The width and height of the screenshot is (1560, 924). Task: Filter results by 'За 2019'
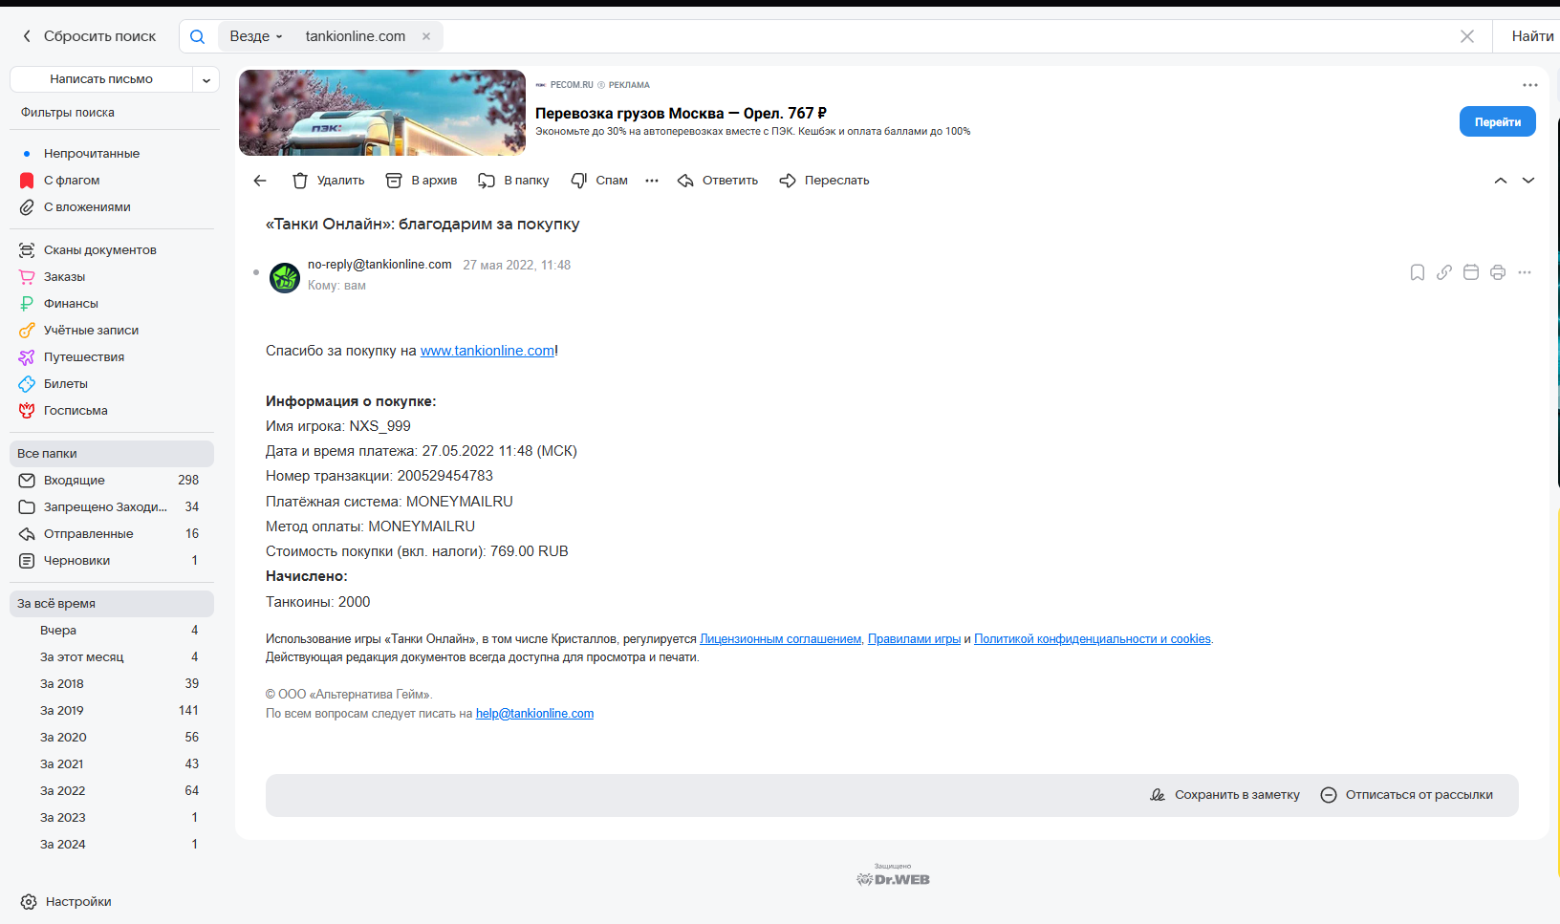[112, 711]
